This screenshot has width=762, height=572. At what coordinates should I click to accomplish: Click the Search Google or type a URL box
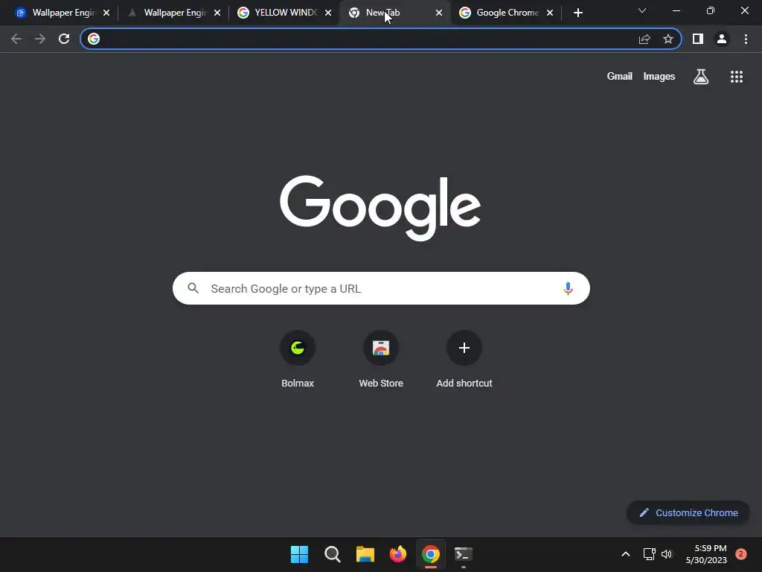coord(381,288)
